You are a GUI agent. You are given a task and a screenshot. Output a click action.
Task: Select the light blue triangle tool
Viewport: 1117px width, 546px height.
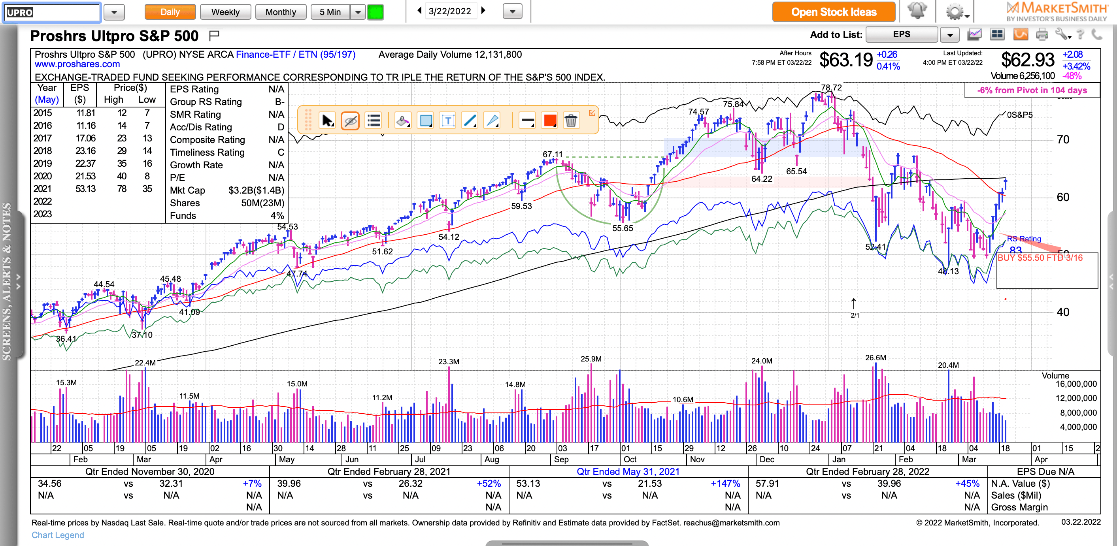[x=492, y=120]
